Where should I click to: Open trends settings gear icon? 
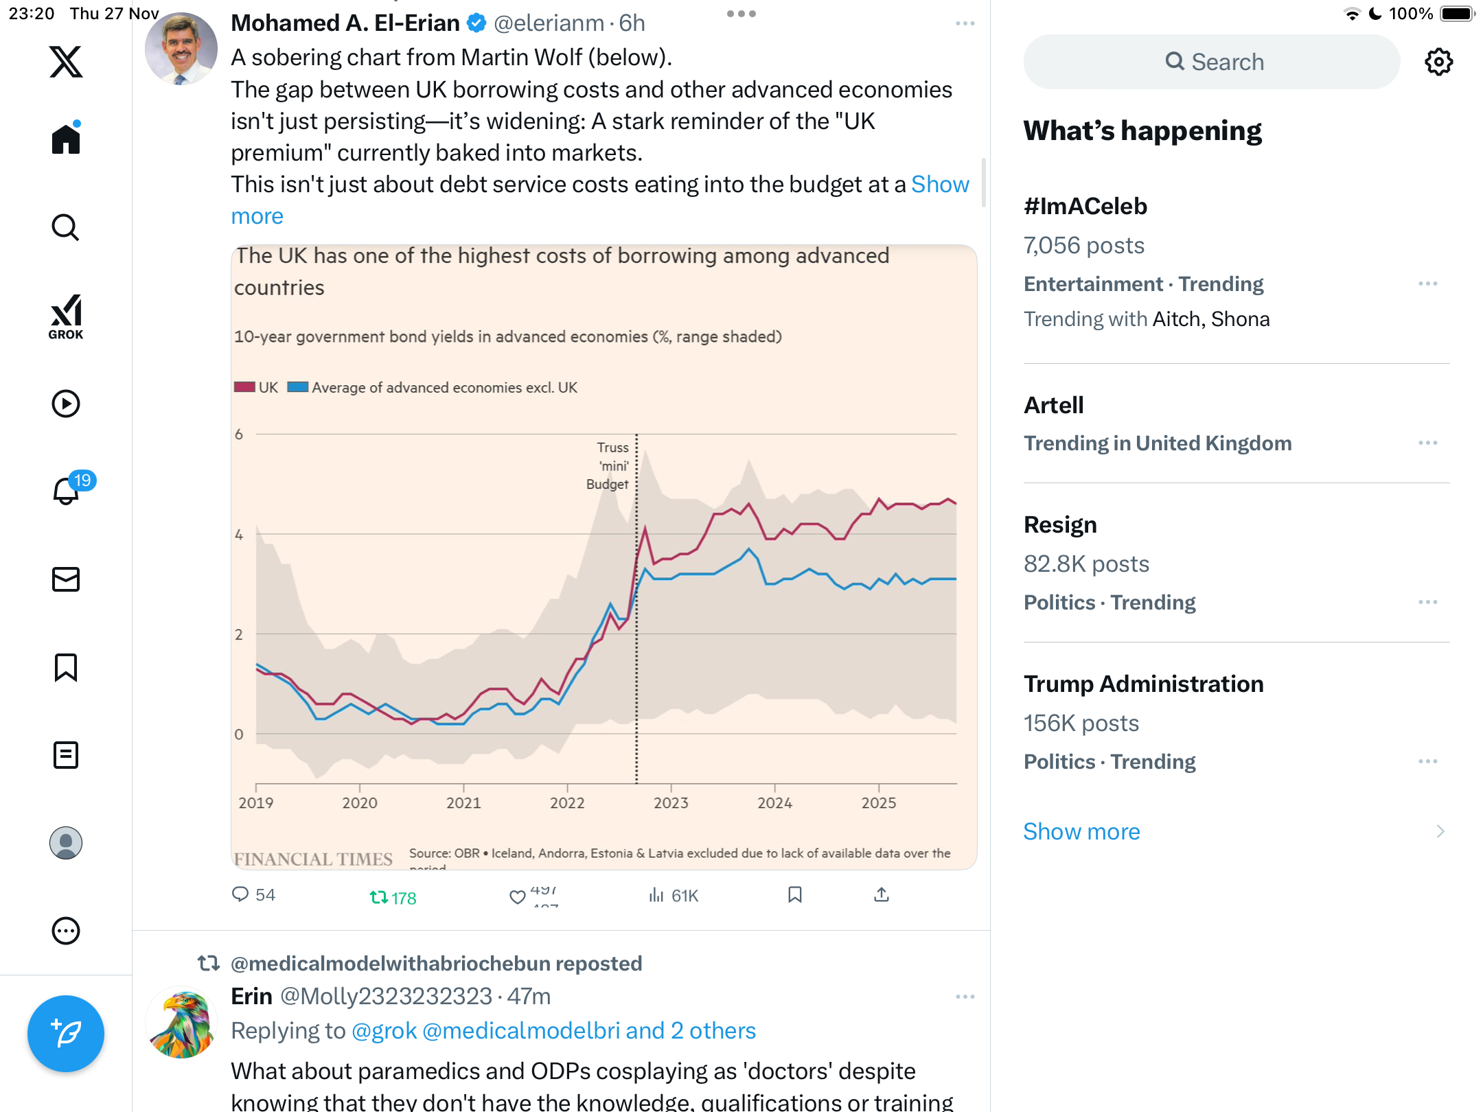click(x=1438, y=62)
